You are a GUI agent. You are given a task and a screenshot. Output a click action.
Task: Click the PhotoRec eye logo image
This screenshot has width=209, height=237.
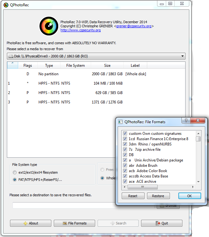49,26
